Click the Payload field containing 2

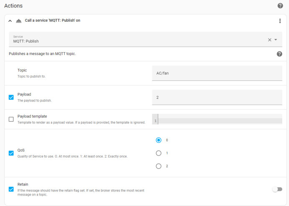(217, 98)
